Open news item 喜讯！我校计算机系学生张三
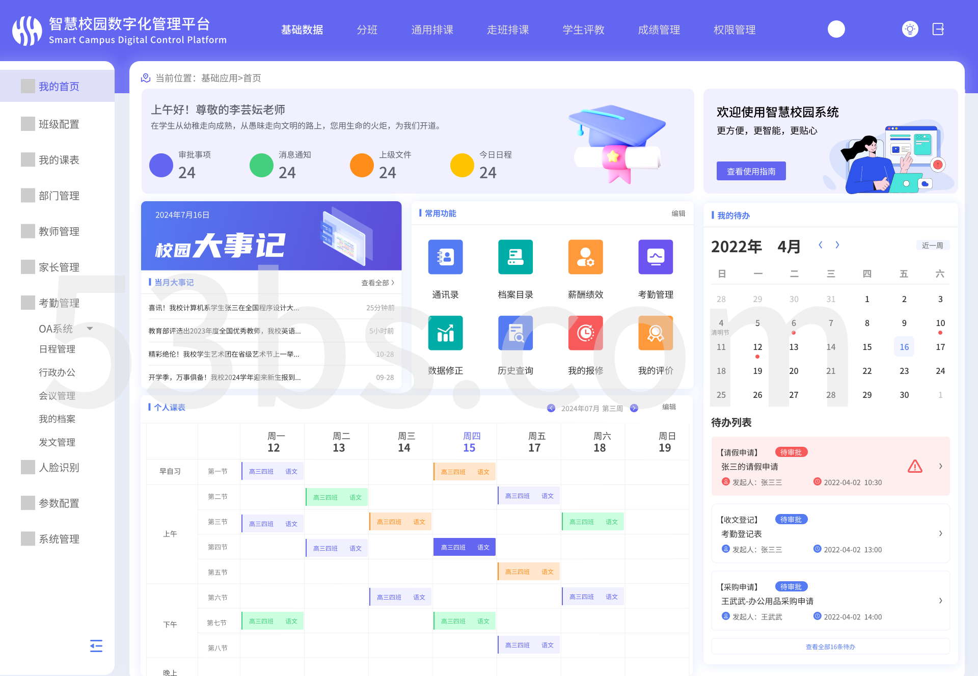The width and height of the screenshot is (978, 676). click(x=224, y=308)
